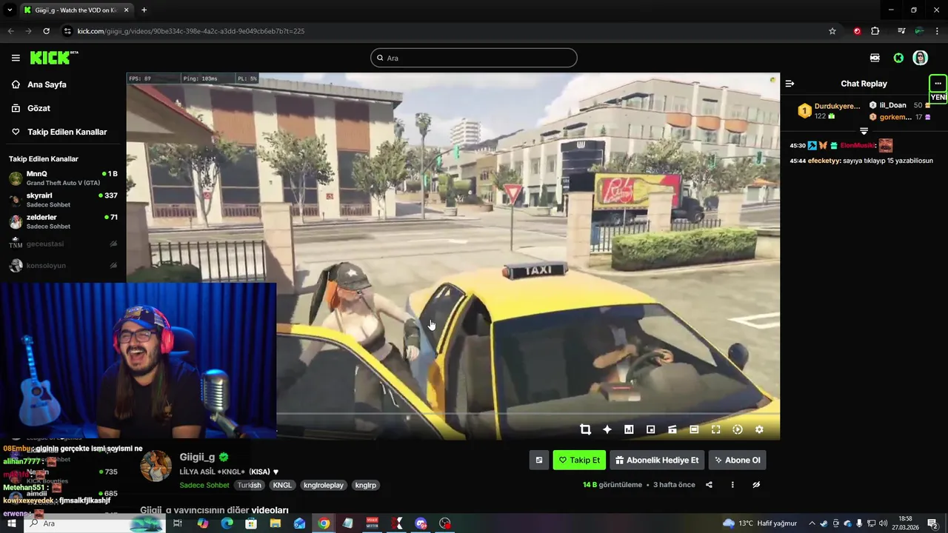Open Microsoft Edge from the taskbar
The image size is (948, 533).
pyautogui.click(x=227, y=523)
